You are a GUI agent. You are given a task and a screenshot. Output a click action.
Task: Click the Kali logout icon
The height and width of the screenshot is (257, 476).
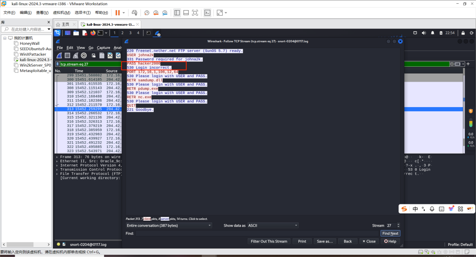pos(471,33)
